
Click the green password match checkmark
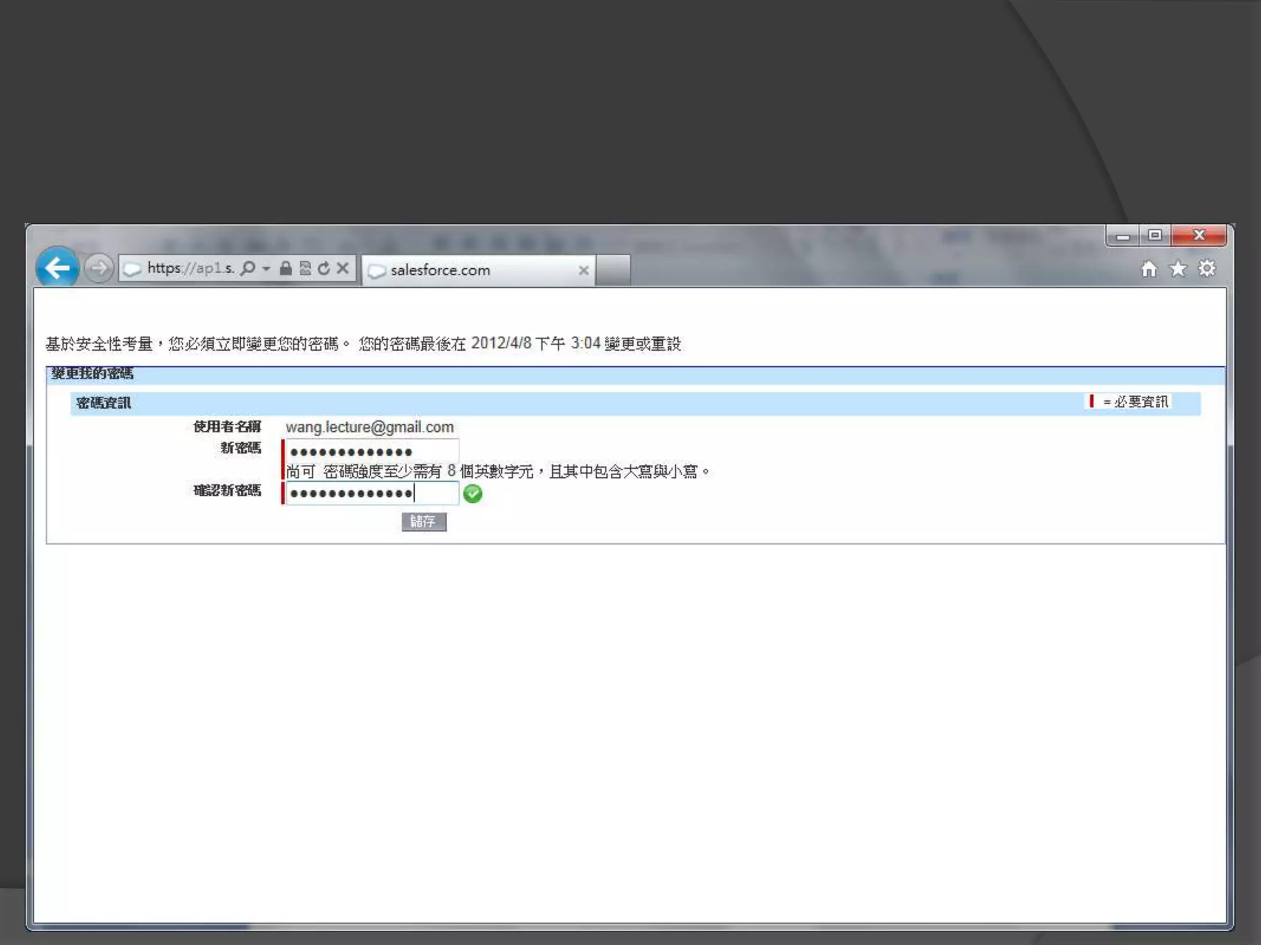pyautogui.click(x=472, y=493)
